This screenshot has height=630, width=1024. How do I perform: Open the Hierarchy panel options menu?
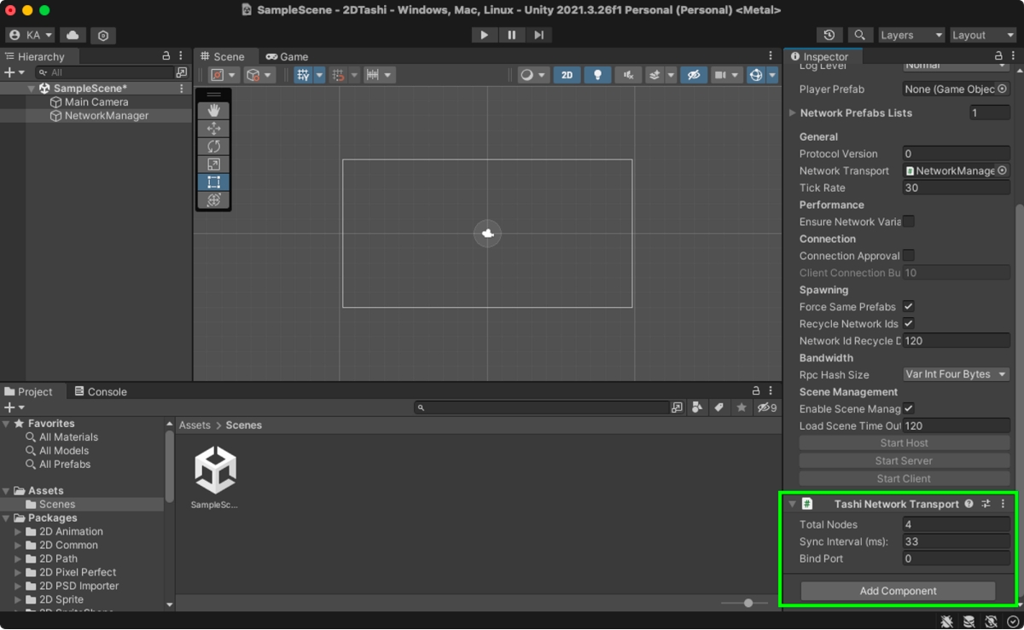(x=181, y=56)
